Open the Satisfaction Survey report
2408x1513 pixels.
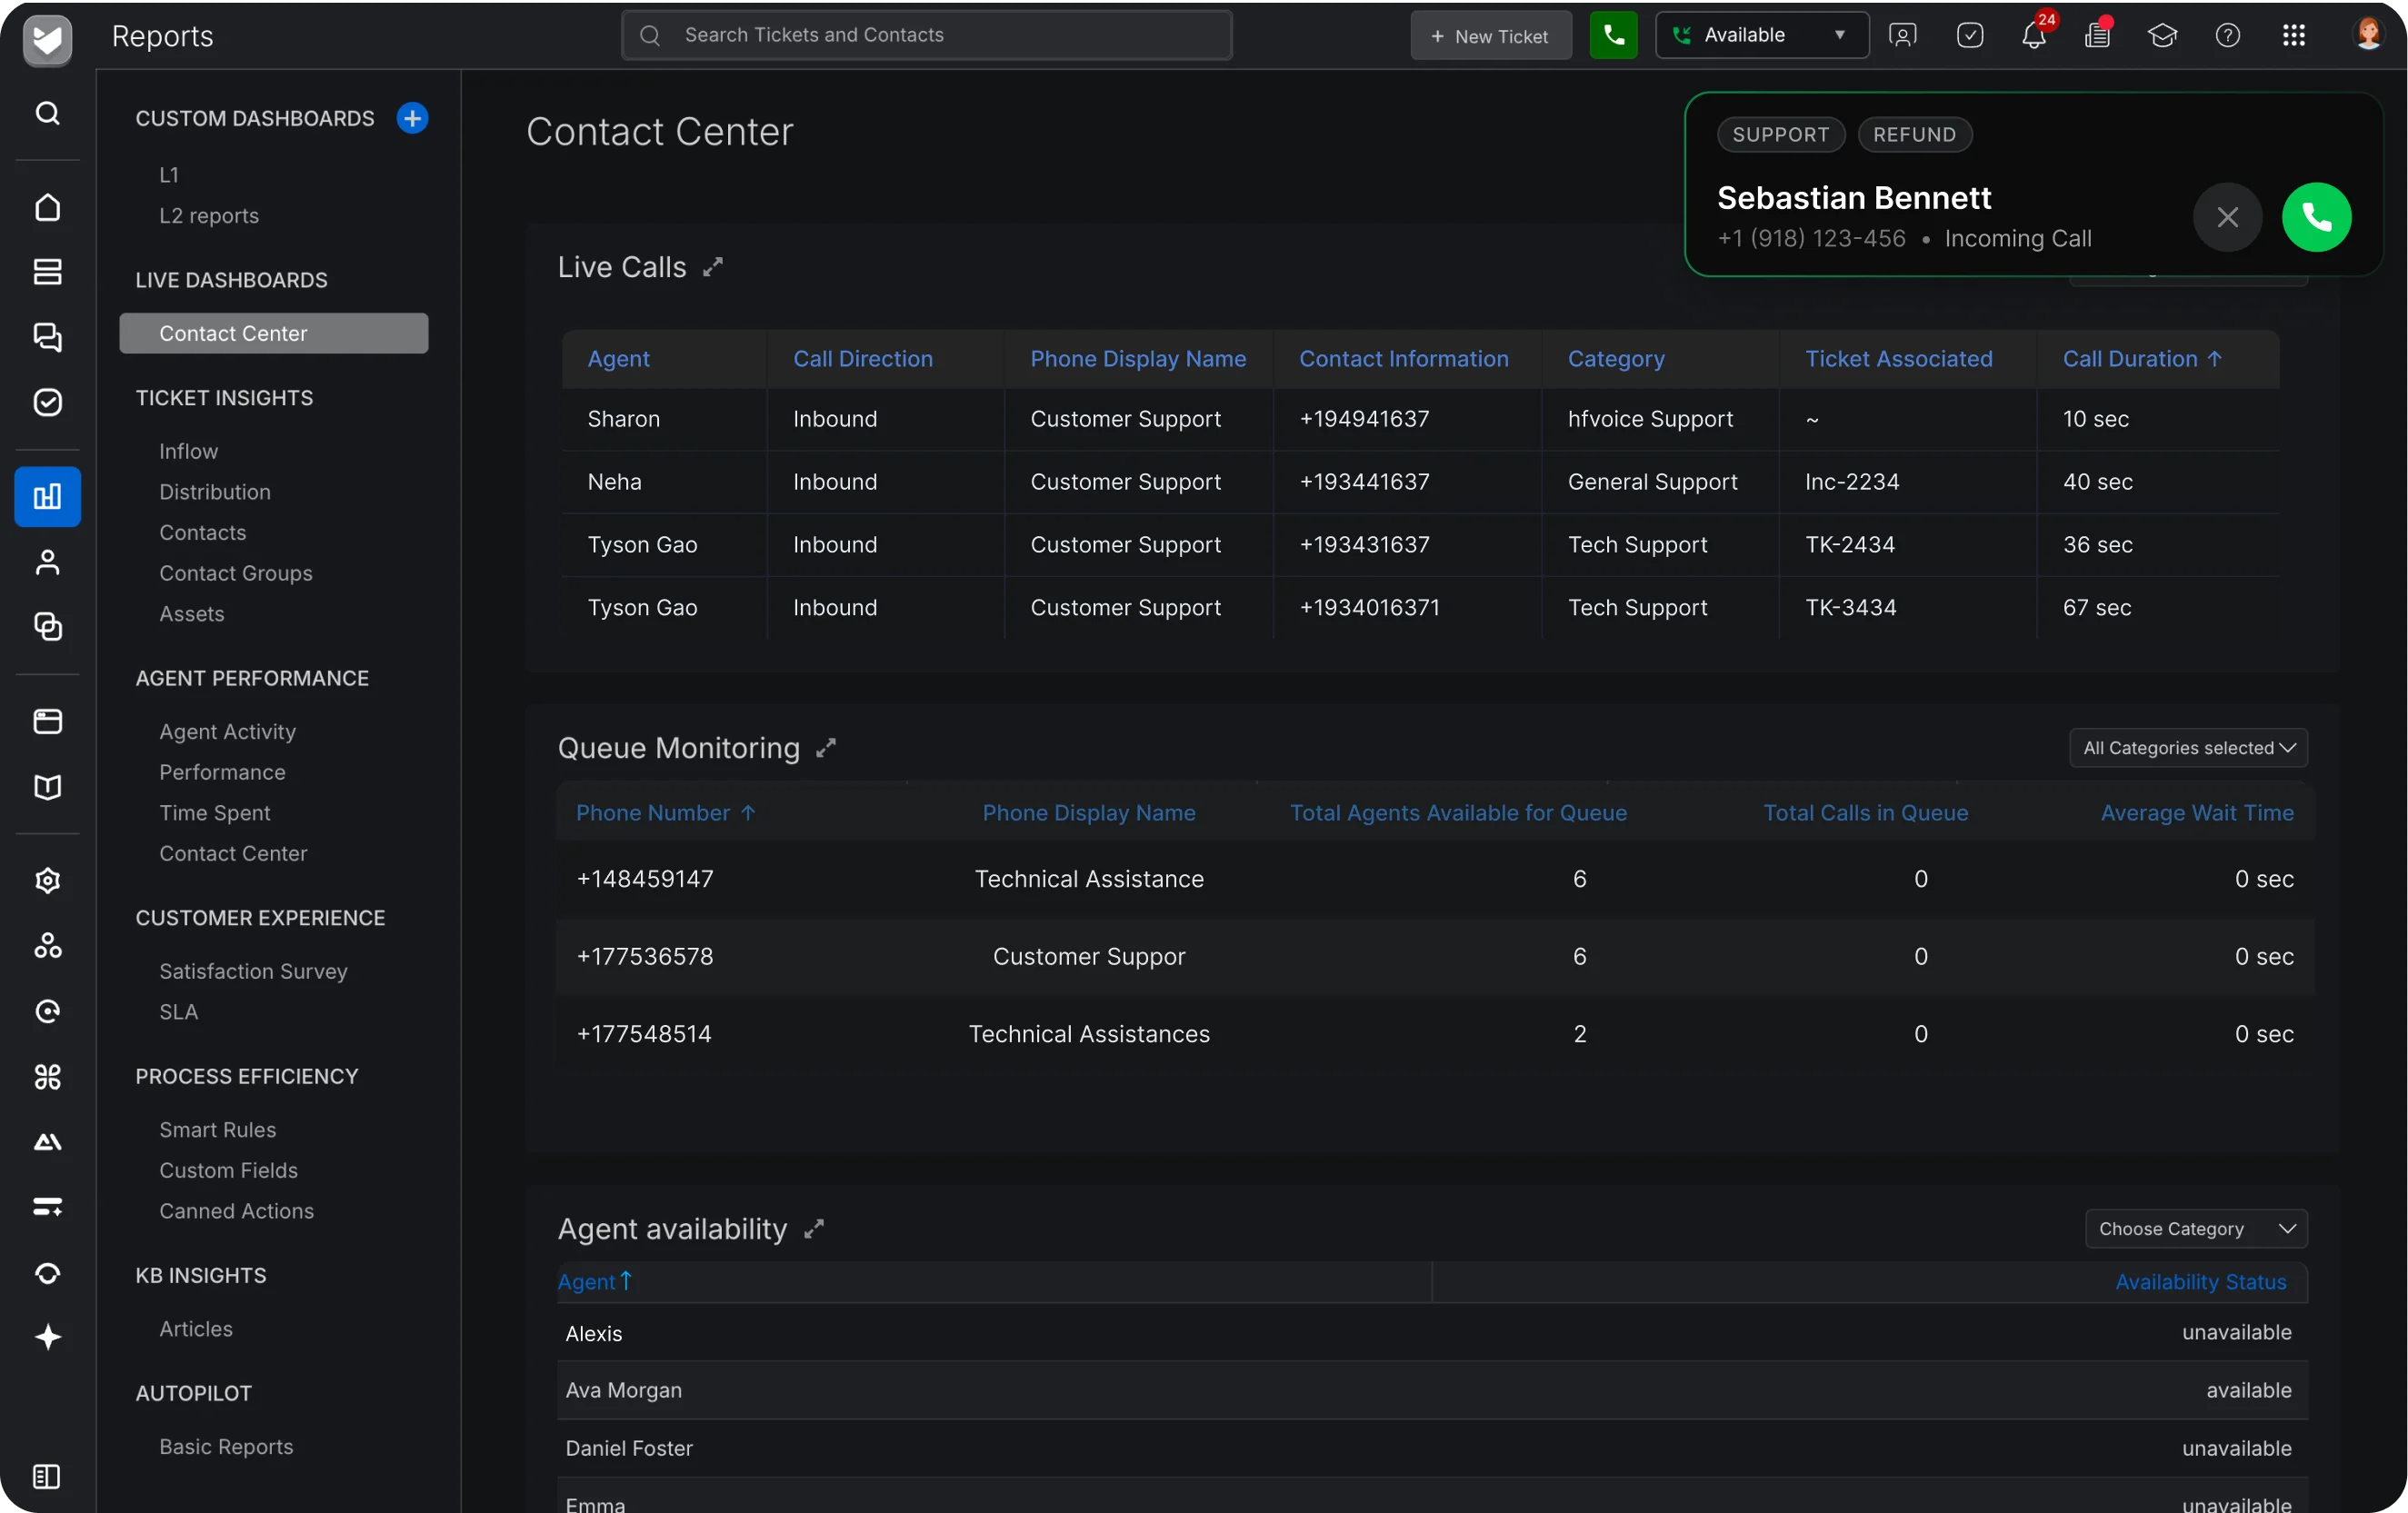click(253, 971)
